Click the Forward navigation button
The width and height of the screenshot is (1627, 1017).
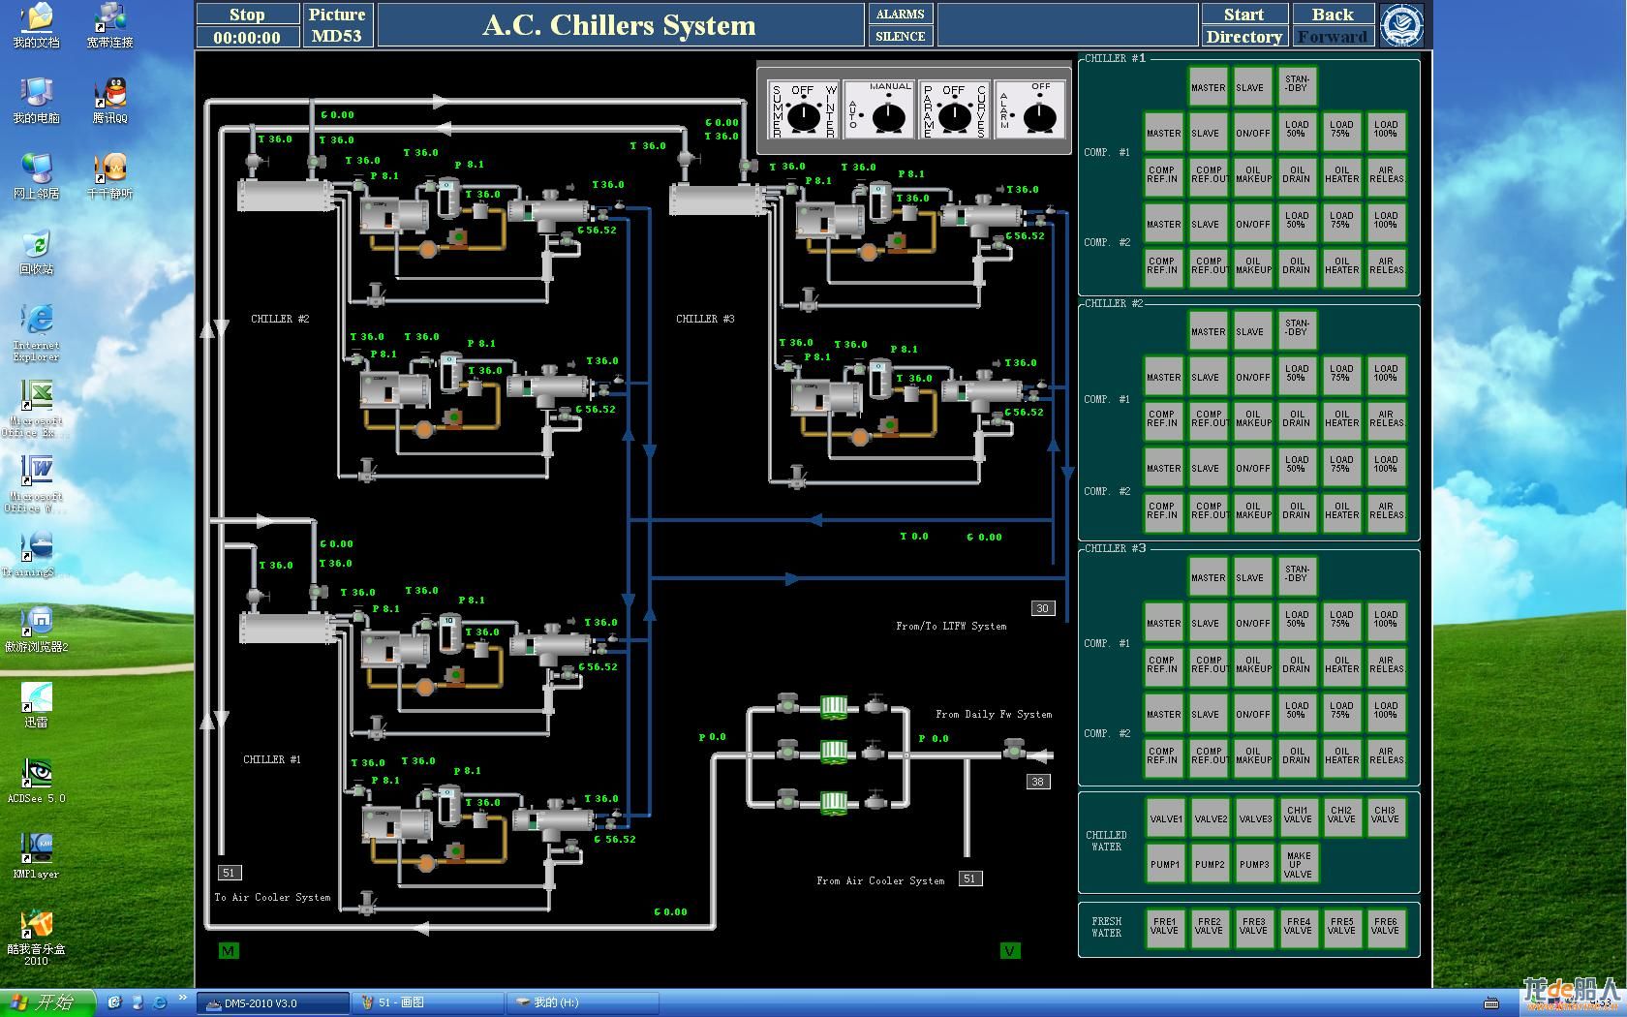pos(1333,37)
